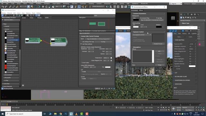
Task: Click the Save... button in Post tab
Action: tap(179, 37)
